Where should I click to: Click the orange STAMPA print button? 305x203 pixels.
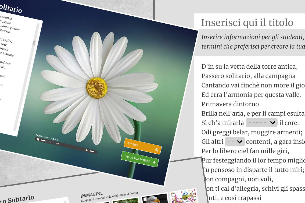point(143,146)
